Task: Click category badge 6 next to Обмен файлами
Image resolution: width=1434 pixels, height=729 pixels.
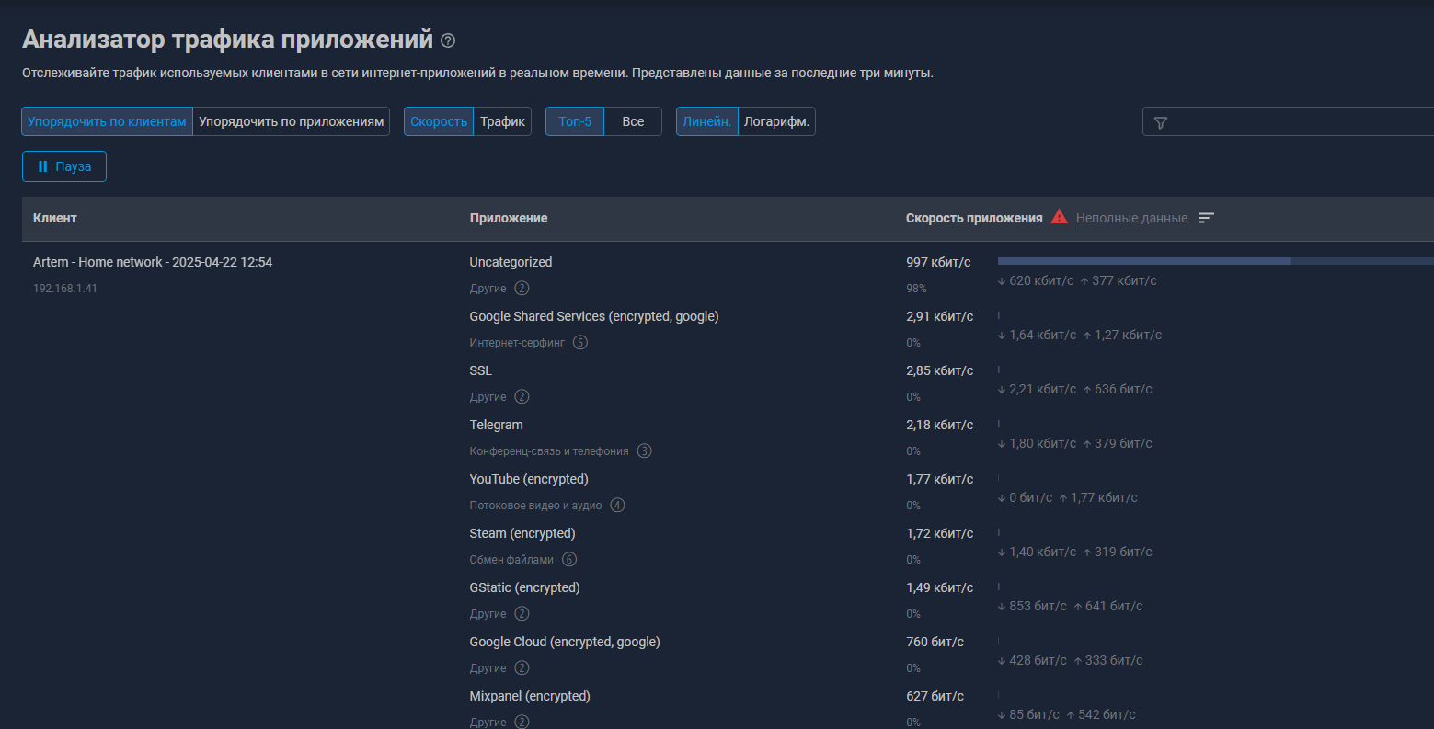Action: pyautogui.click(x=569, y=560)
